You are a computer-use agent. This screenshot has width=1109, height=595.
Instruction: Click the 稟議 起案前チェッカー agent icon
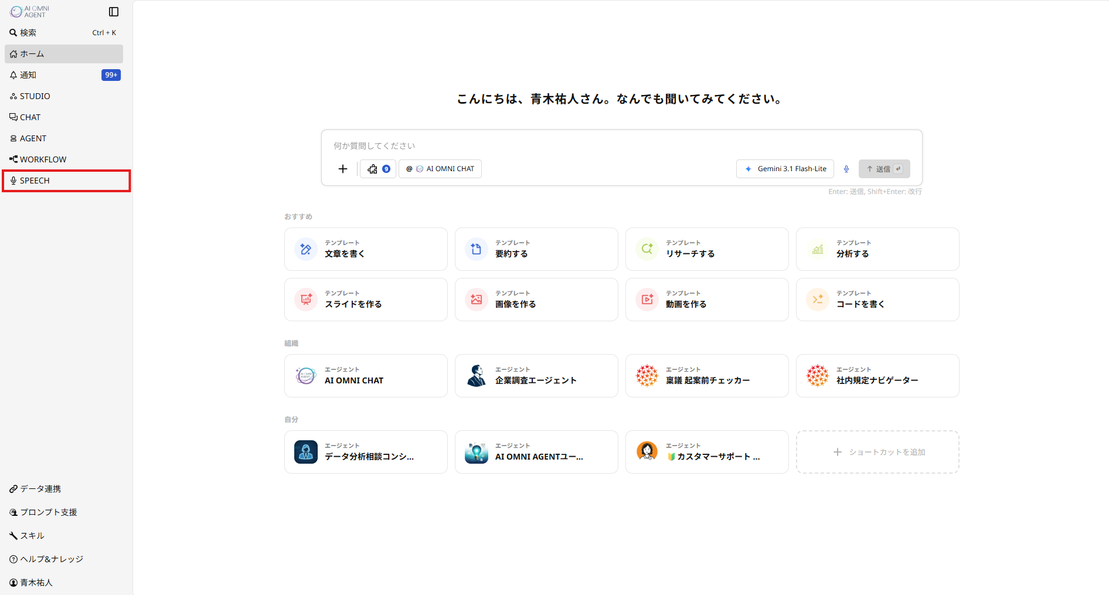point(647,376)
